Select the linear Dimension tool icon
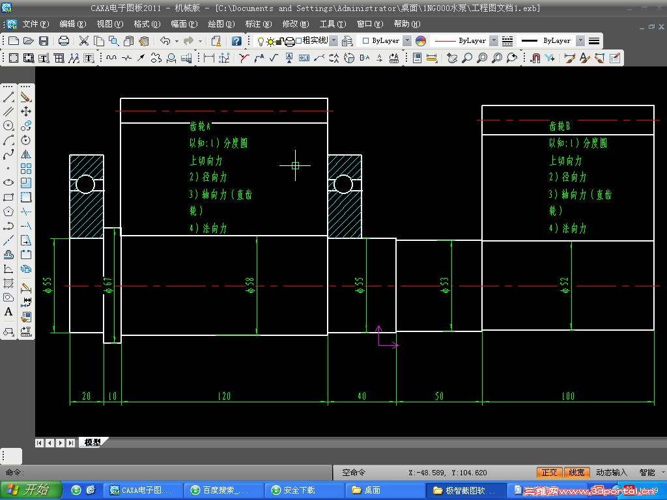Image resolution: width=667 pixels, height=500 pixels. click(209, 58)
